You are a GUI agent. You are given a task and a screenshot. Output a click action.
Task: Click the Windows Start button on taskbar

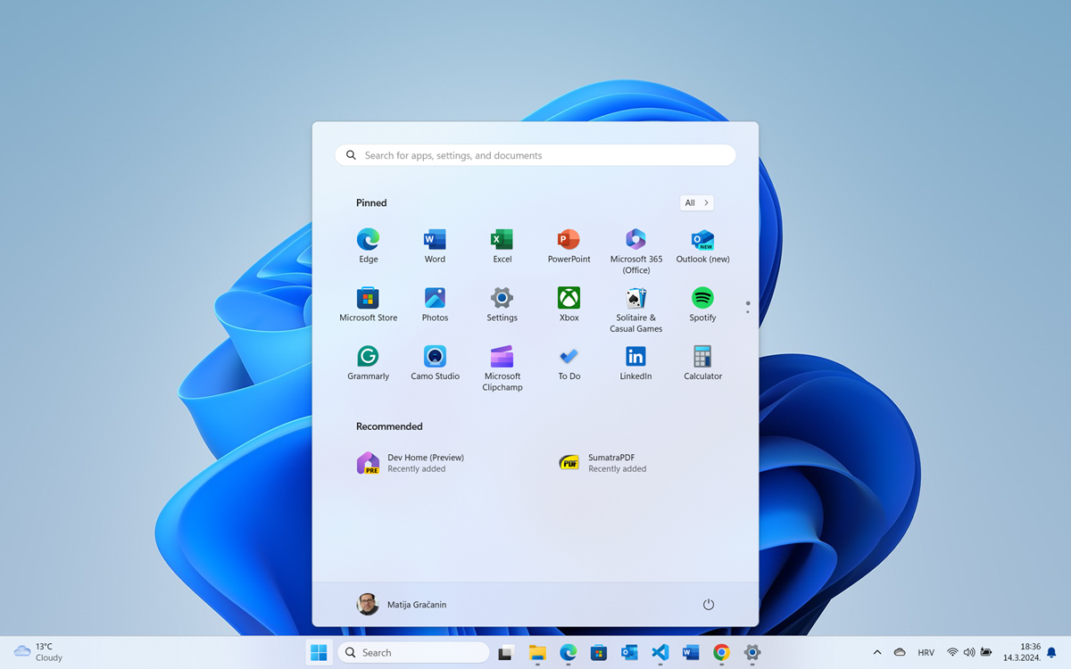coord(319,653)
